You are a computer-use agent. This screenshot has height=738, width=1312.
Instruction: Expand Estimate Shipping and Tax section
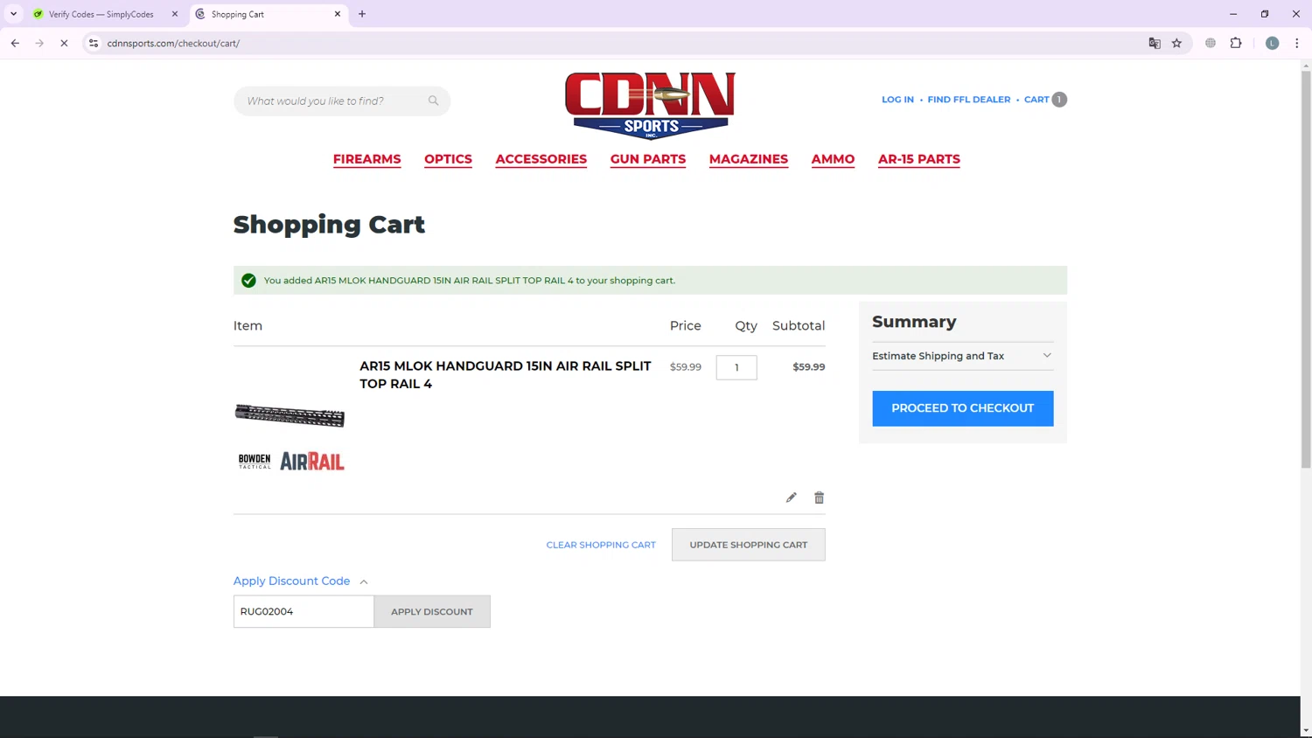(x=962, y=356)
